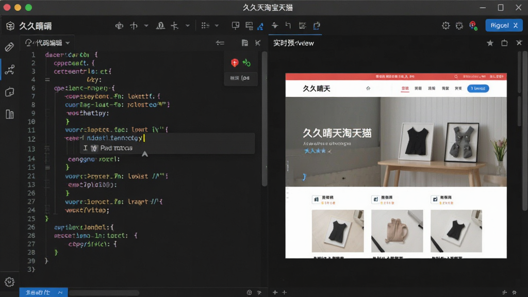Click the square window icon in preview header

504,43
